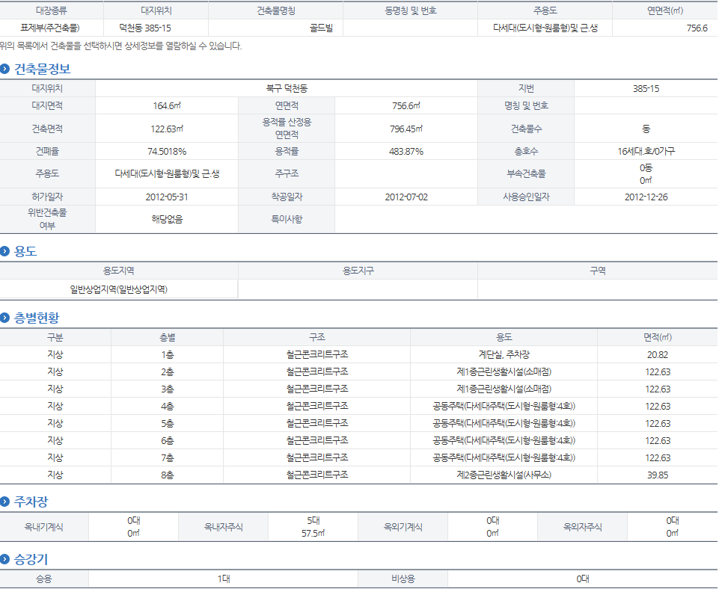The width and height of the screenshot is (719, 589).
Task: Click the 대장종류 column header
Action: coord(52,10)
